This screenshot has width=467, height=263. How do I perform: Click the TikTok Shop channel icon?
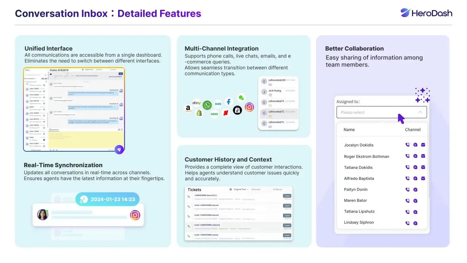click(237, 110)
